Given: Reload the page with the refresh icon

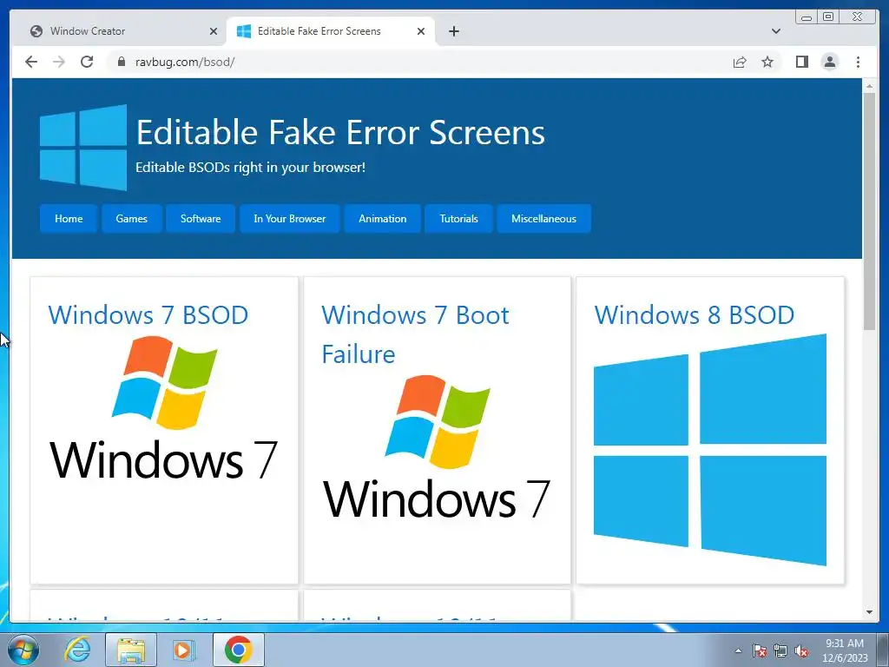Looking at the screenshot, I should (87, 62).
